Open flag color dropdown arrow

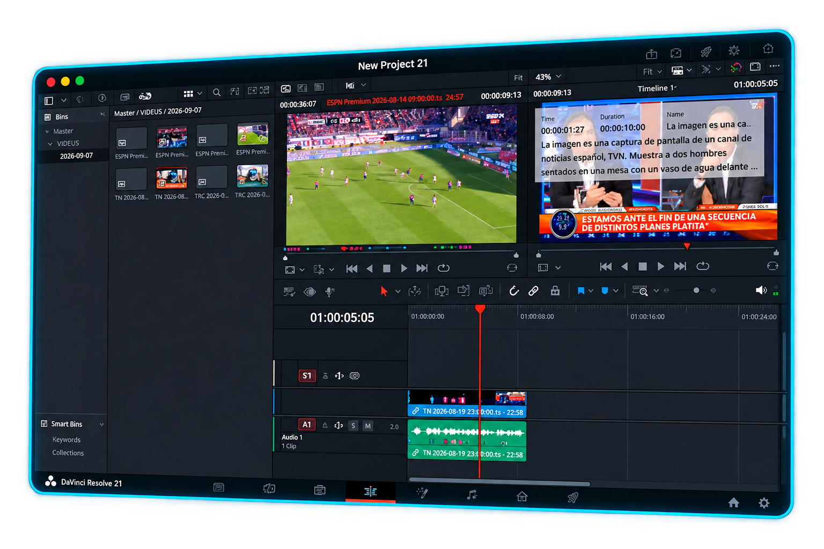coord(591,291)
